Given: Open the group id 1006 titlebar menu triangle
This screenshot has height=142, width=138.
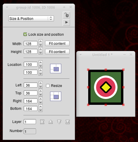Looking at the screenshot, I should pos(7,7).
